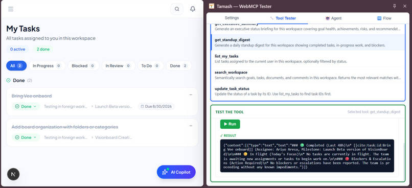Filter tasks by In Progress
The height and width of the screenshot is (188, 412).
point(47,66)
